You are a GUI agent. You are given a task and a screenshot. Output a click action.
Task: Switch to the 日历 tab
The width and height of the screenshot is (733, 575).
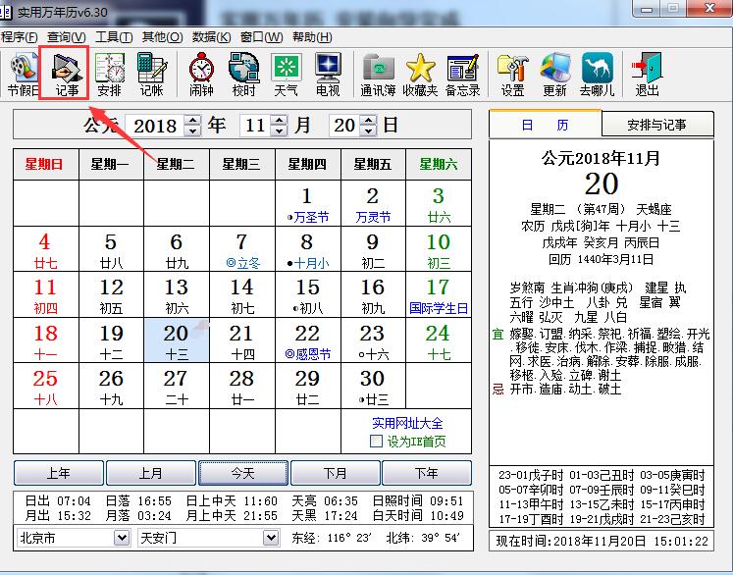(x=545, y=125)
